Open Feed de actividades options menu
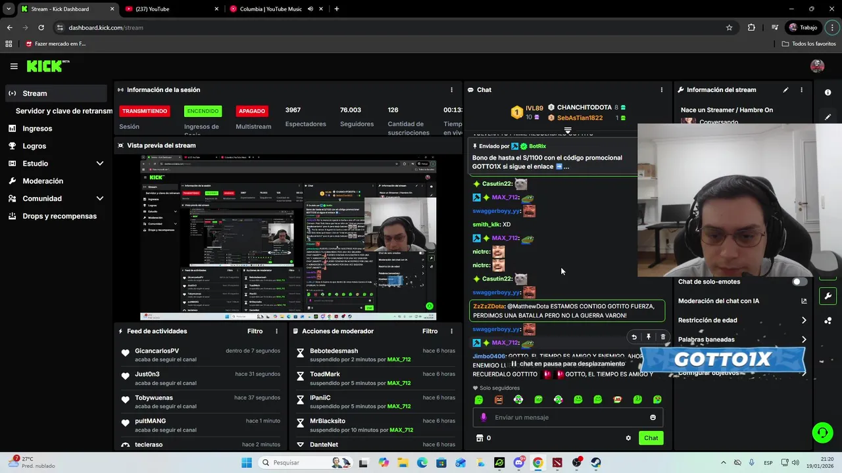Viewport: 842px width, 473px height. click(x=276, y=331)
